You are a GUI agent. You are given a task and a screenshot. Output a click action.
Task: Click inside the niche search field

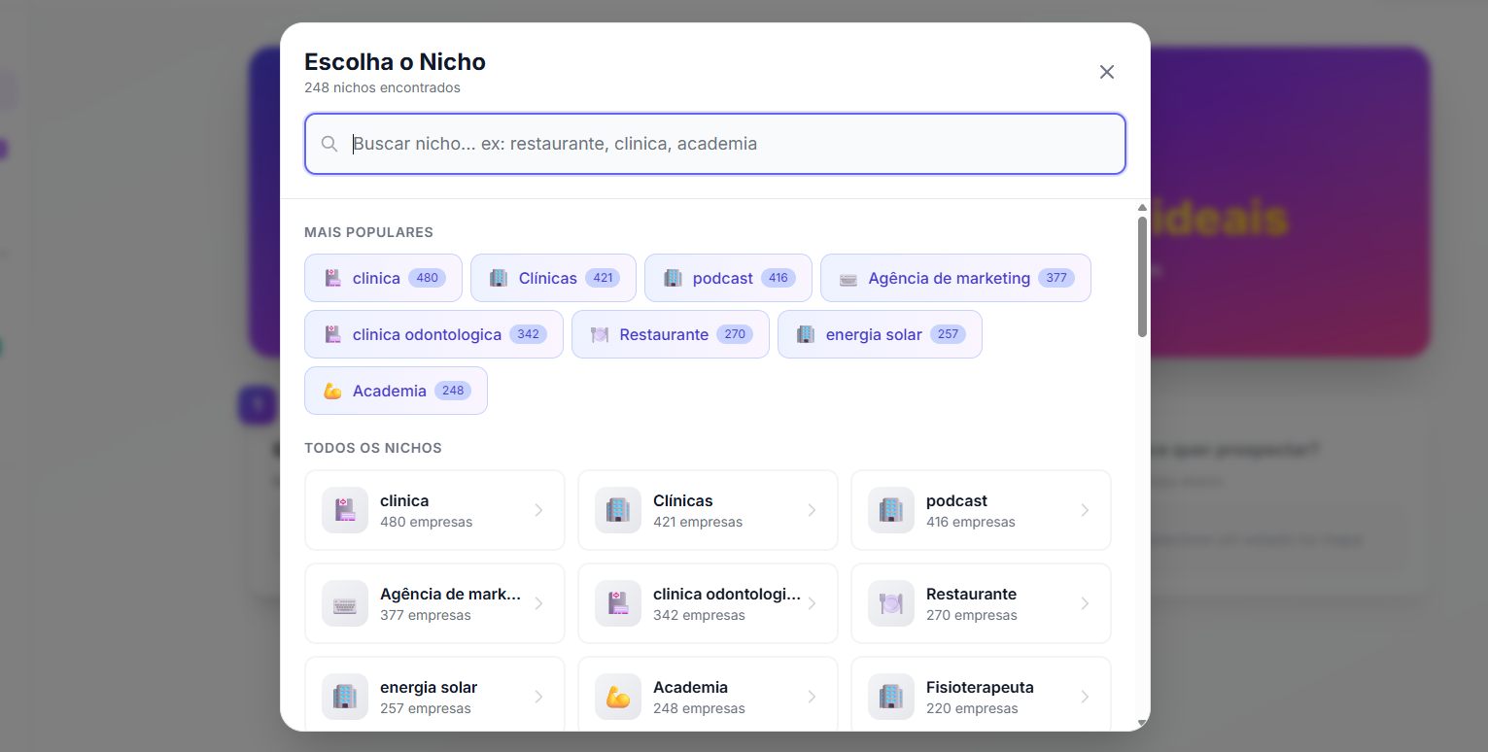714,143
